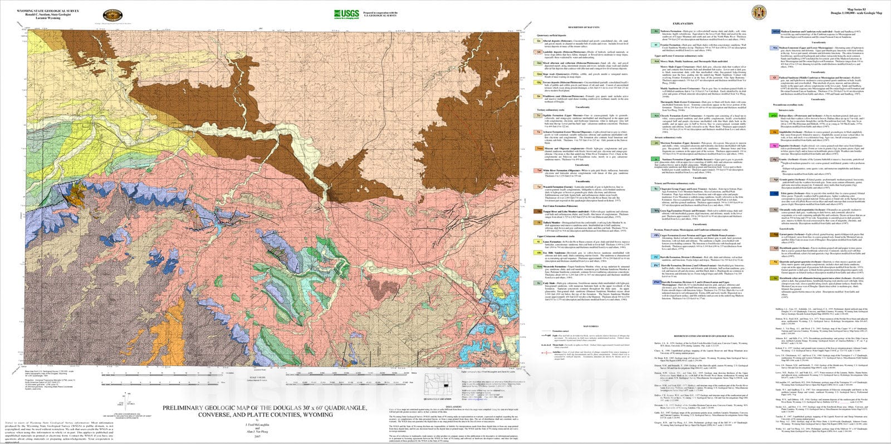Select the Sundance Formation bright green swatch
The height and width of the screenshot is (444, 891).
click(x=657, y=159)
